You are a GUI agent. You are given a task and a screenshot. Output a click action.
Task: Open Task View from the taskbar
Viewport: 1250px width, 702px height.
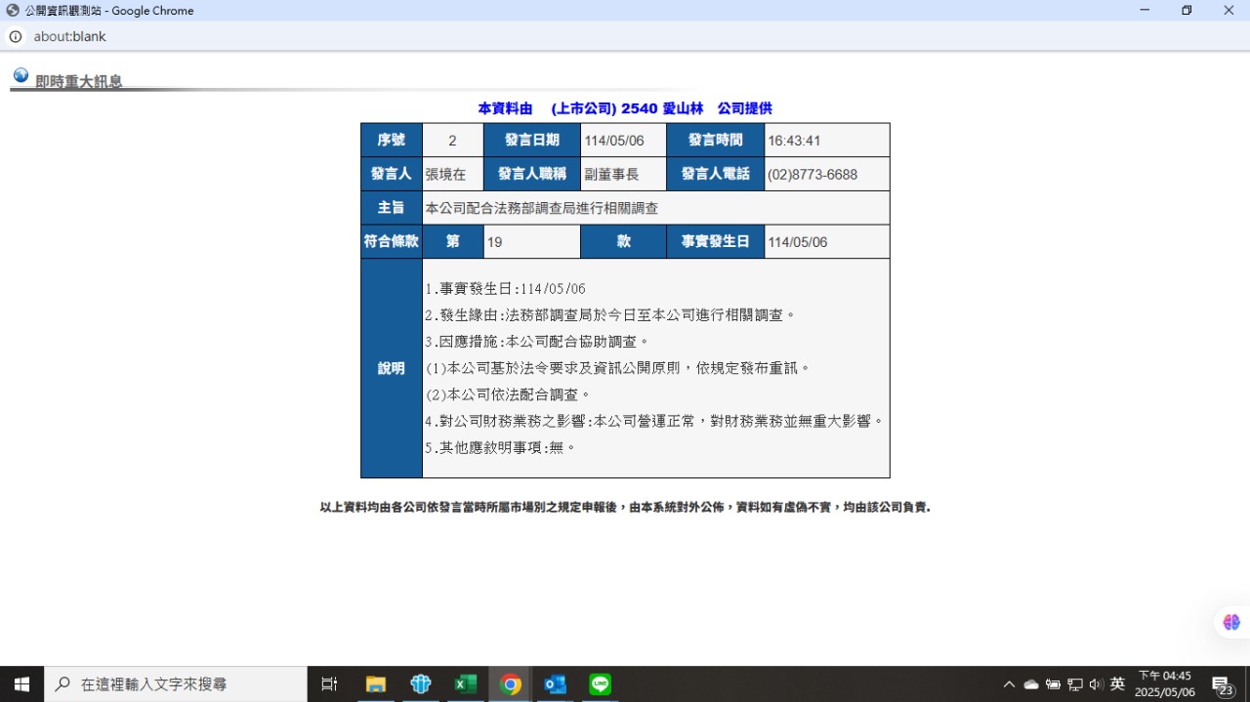coord(329,684)
